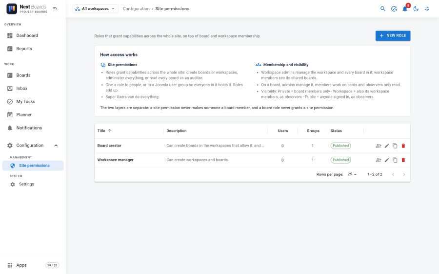This screenshot has height=274, width=439.
Task: Open Inbox from the sidebar
Action: [33, 88]
